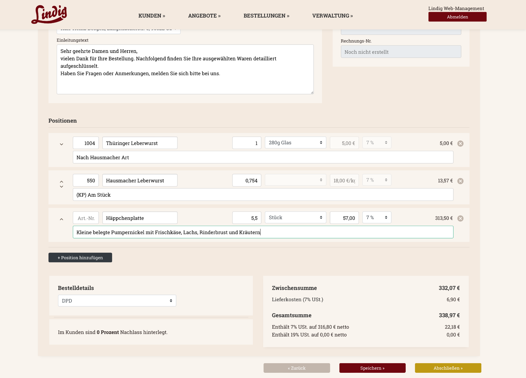
Task: Click the Abschließen button
Action: (x=448, y=368)
